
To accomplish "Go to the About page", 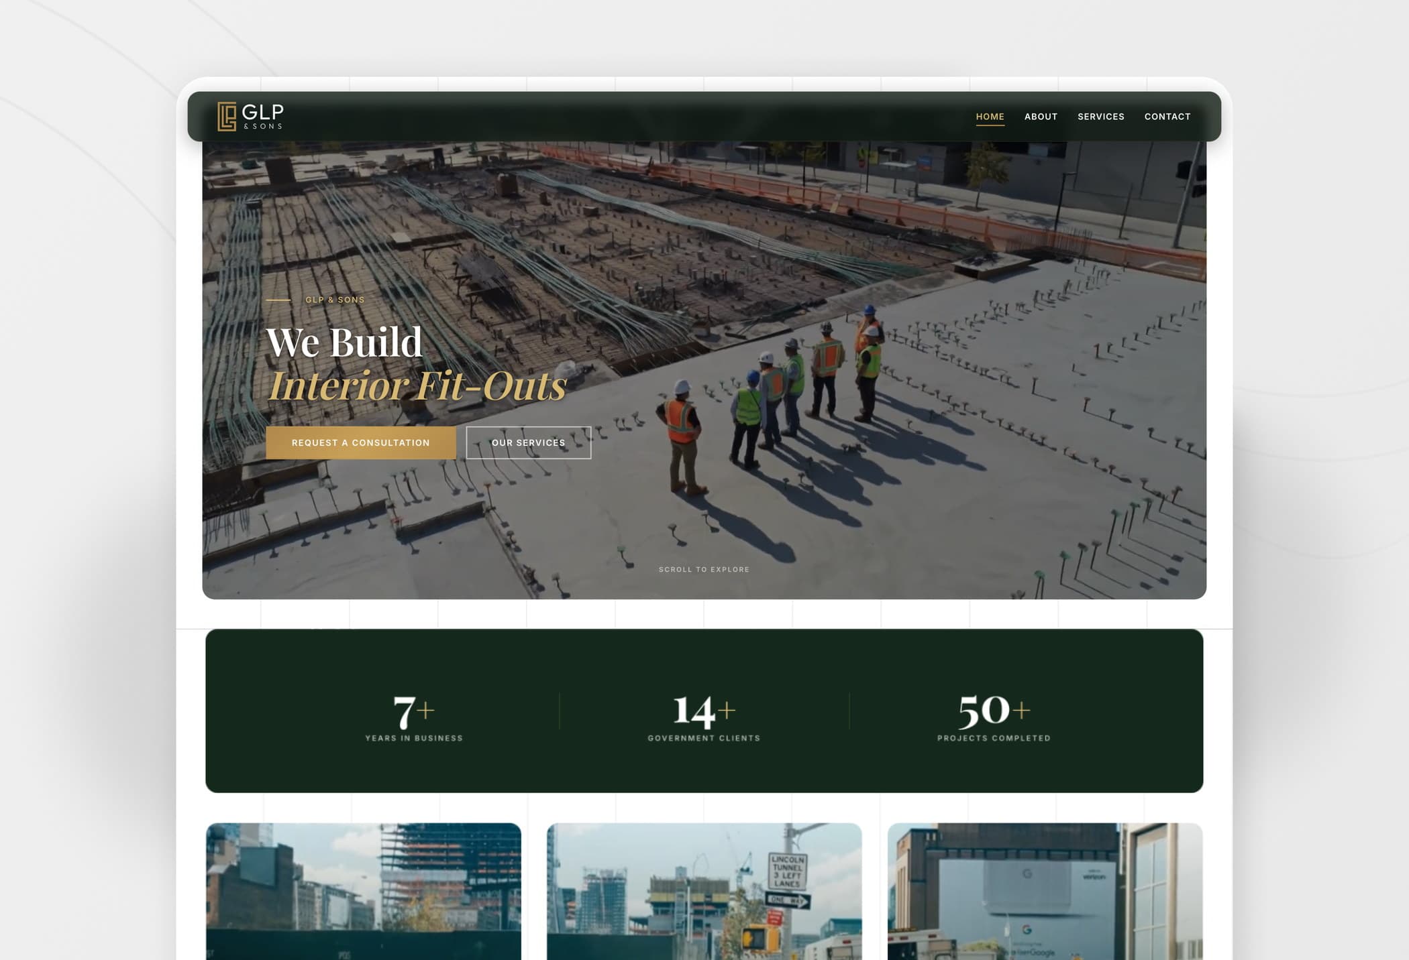I will [x=1041, y=117].
